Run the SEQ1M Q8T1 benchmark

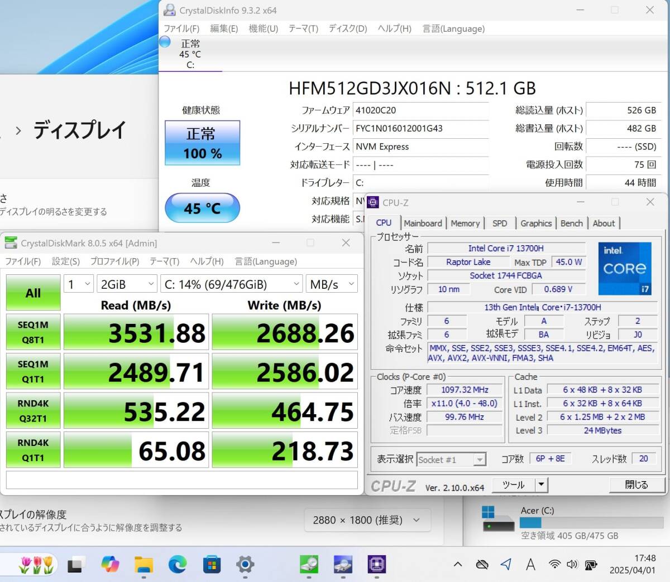(33, 332)
